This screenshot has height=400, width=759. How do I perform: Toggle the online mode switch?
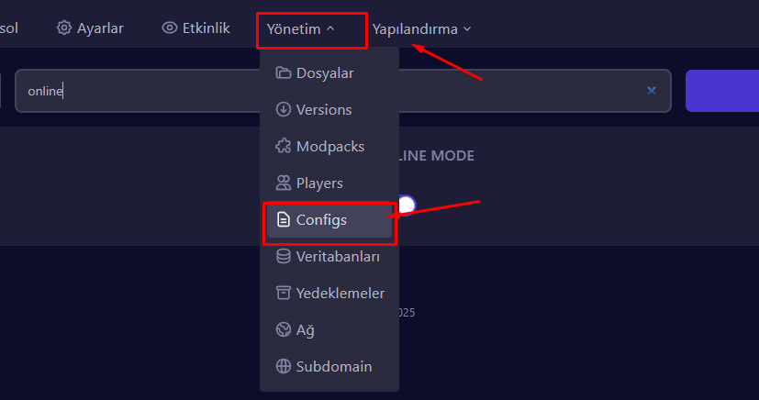point(406,205)
